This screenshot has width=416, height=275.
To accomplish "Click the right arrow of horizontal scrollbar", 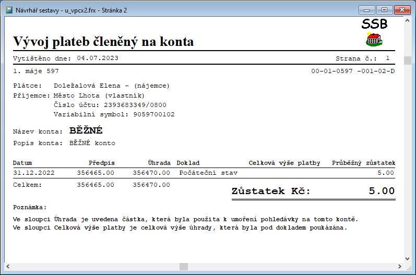I will click(x=399, y=267).
